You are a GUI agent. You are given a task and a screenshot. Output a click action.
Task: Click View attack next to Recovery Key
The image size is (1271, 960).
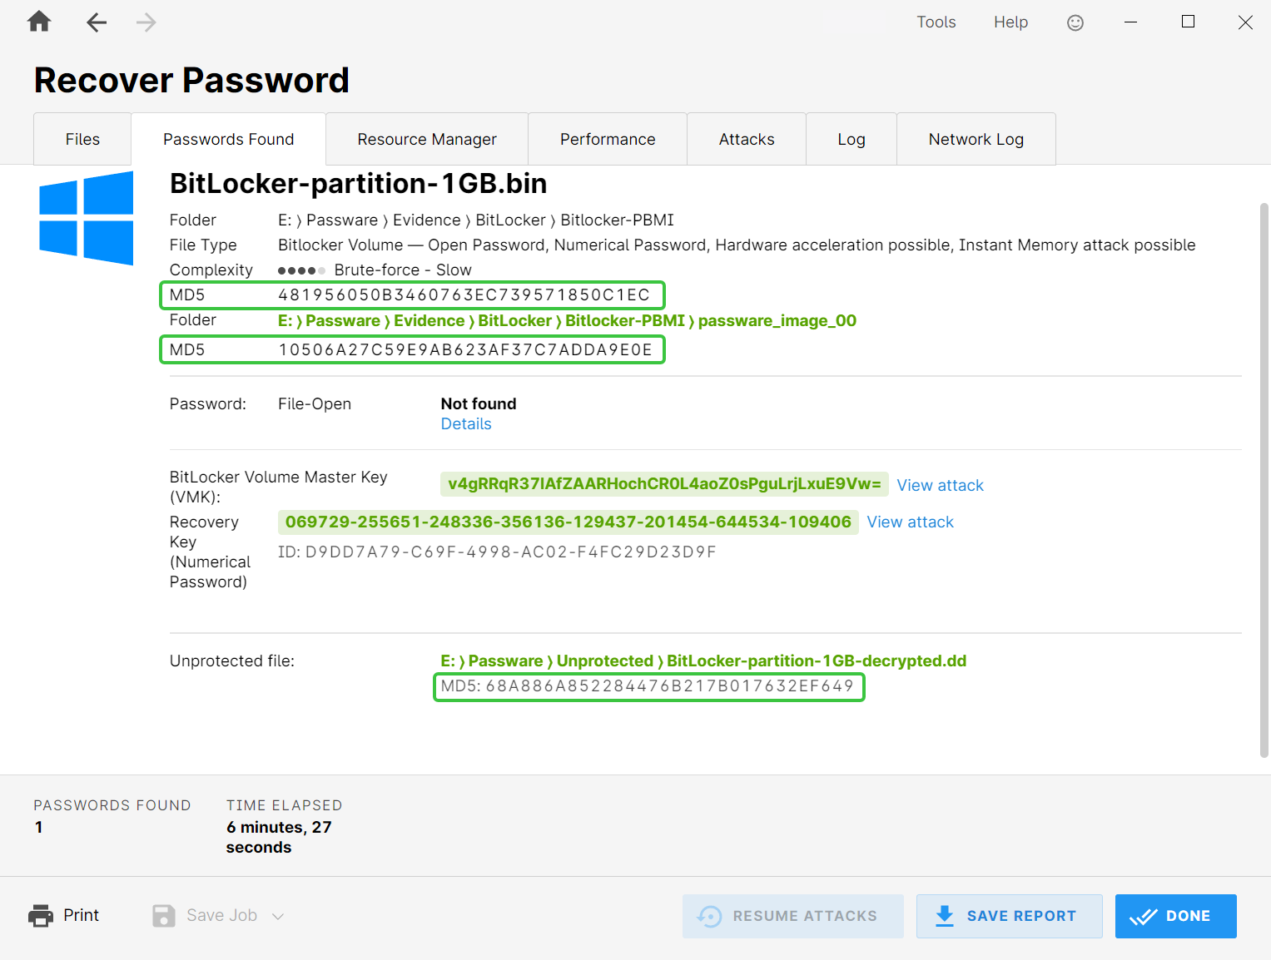910,522
